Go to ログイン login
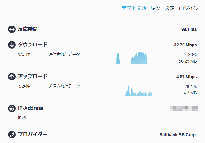Viewport: 205px width, 143px height. 189,8
